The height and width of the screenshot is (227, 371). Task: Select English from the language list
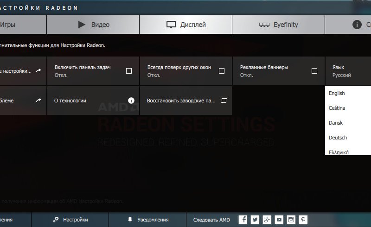(348, 93)
